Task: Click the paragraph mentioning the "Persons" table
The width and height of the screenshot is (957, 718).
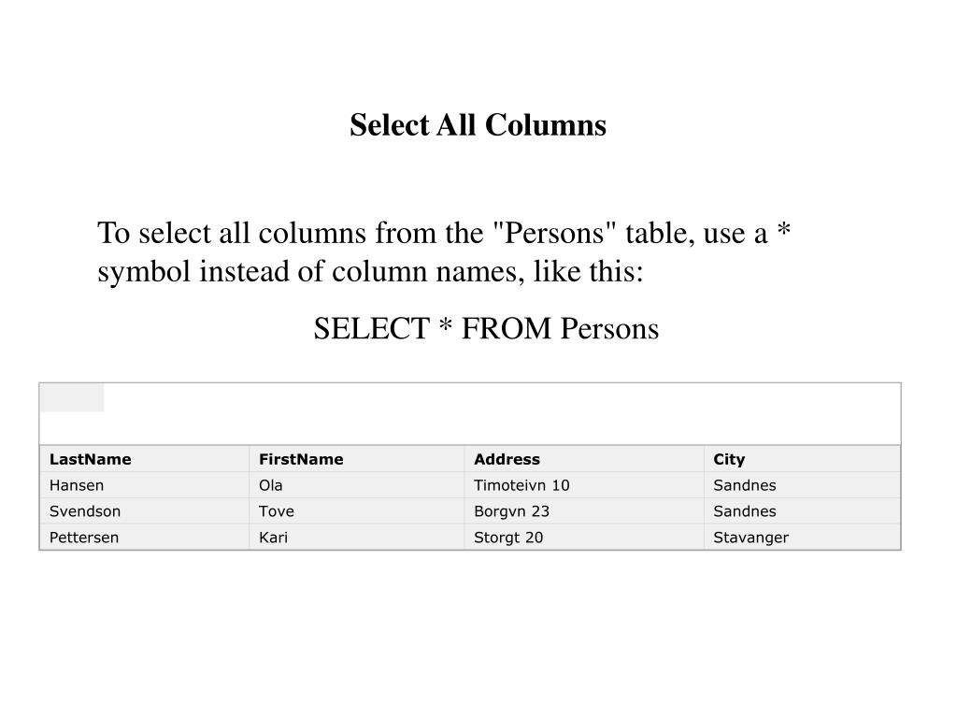Action: click(x=444, y=251)
